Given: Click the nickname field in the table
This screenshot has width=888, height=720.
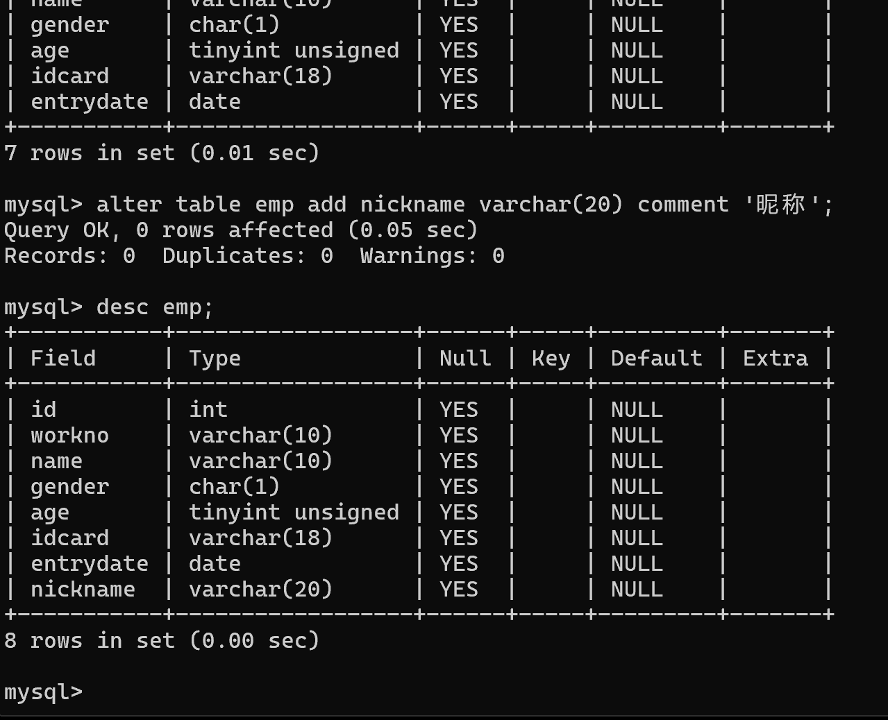Looking at the screenshot, I should tap(83, 590).
